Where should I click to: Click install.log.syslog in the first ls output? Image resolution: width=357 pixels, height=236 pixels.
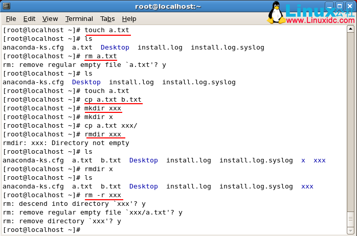[228, 48]
